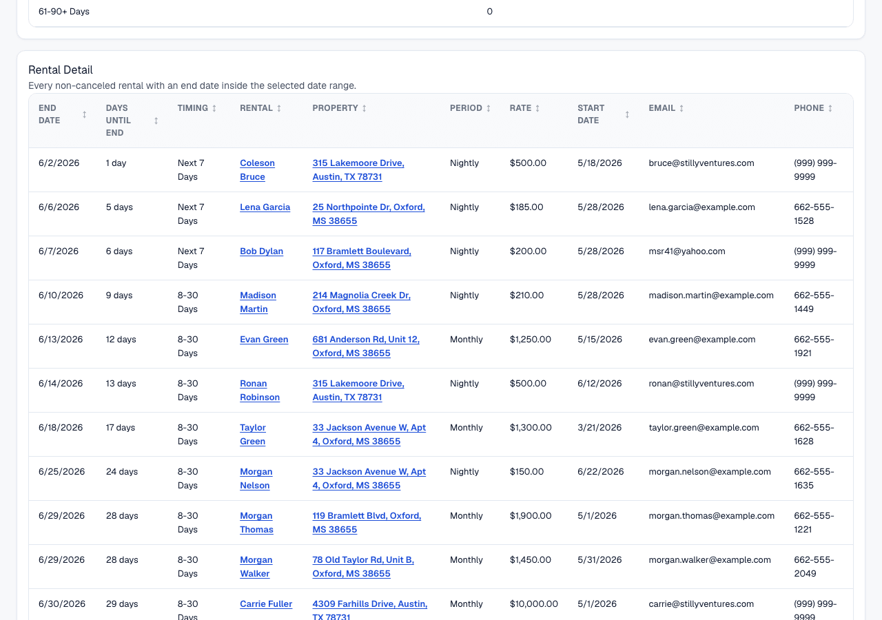This screenshot has height=620, width=882.
Task: Sort table by Phone column icon
Action: tap(830, 108)
